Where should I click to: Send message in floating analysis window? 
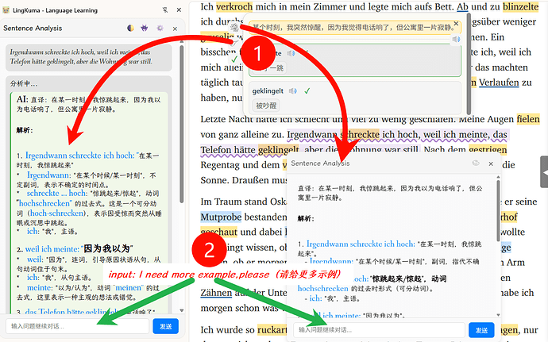point(480,329)
